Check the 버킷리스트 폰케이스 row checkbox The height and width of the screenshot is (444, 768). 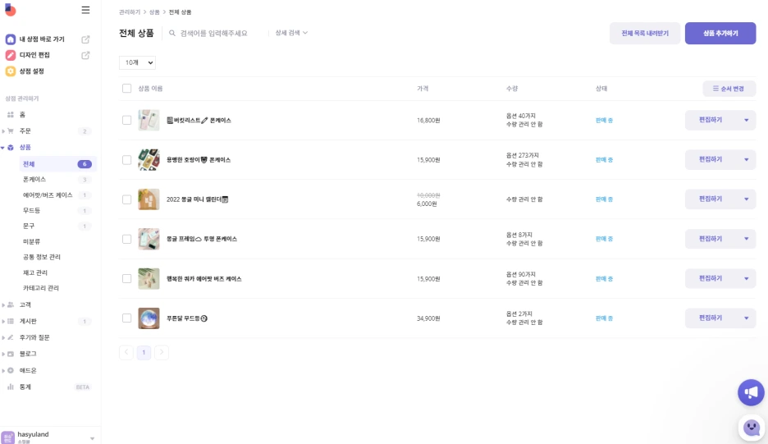pos(127,120)
